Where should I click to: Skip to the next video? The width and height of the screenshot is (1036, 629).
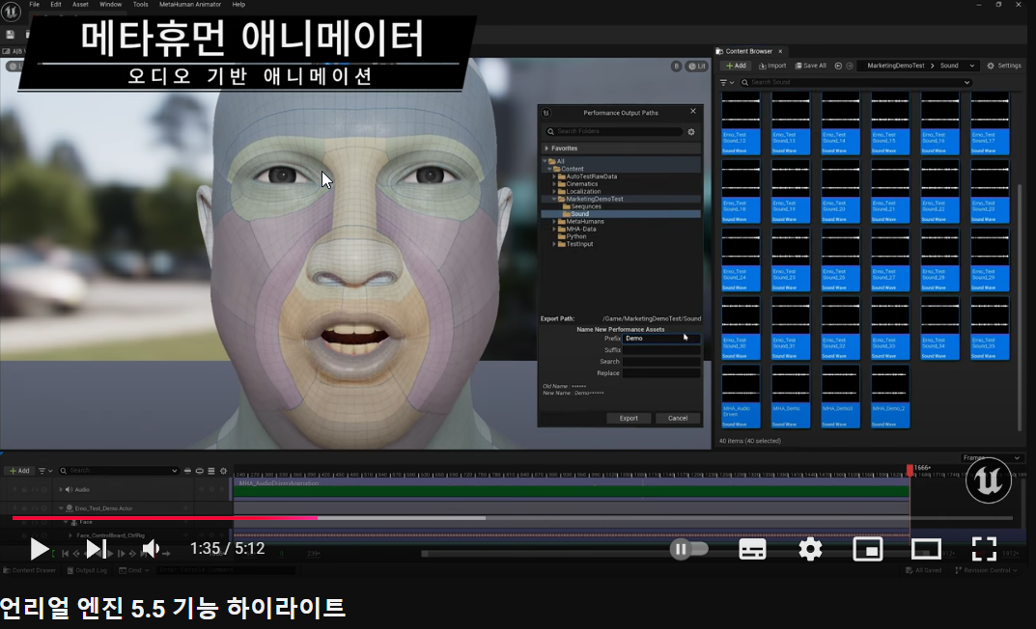pyautogui.click(x=96, y=549)
